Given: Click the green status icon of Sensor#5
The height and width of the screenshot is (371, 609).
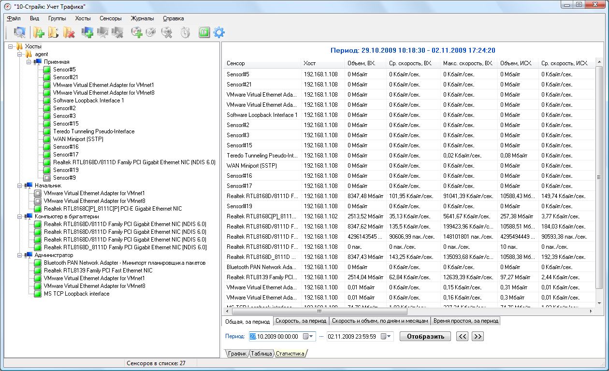Looking at the screenshot, I should 47,70.
